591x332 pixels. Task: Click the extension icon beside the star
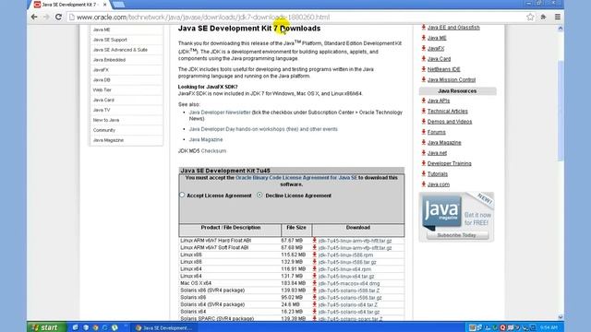(x=544, y=17)
